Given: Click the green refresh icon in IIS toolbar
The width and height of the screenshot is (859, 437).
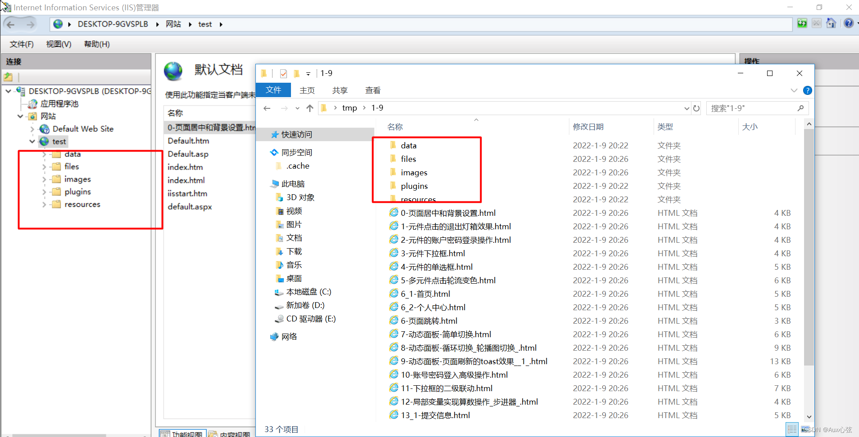Looking at the screenshot, I should tap(803, 23).
